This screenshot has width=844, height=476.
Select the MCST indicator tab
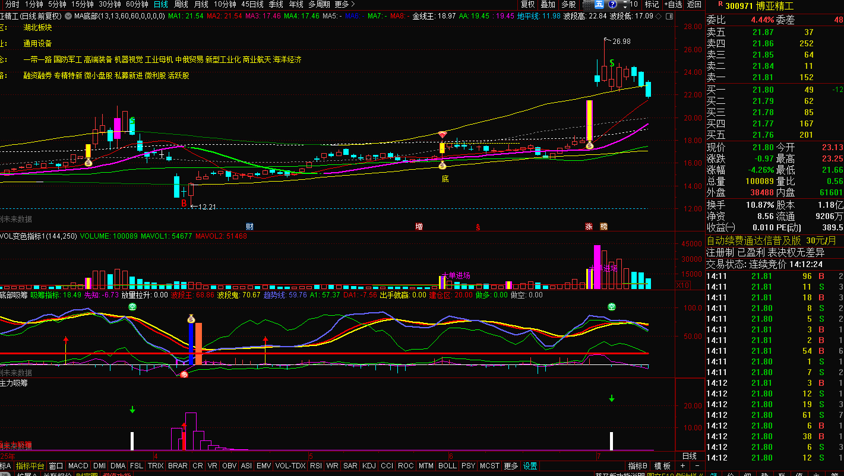click(489, 466)
